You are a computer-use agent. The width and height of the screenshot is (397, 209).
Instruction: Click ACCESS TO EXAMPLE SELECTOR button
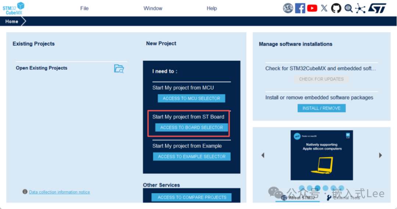(x=192, y=156)
